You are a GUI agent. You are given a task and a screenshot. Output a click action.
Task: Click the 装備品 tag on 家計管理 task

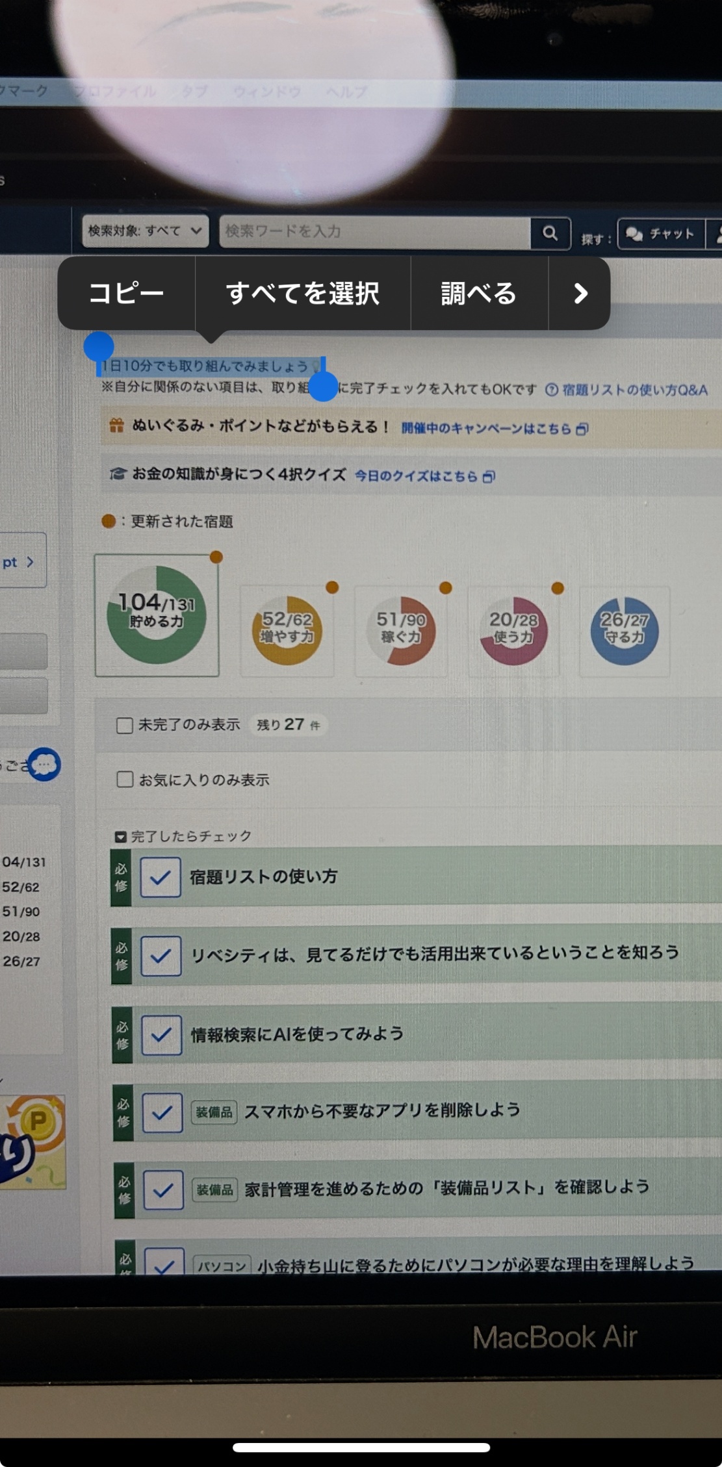(x=215, y=1190)
